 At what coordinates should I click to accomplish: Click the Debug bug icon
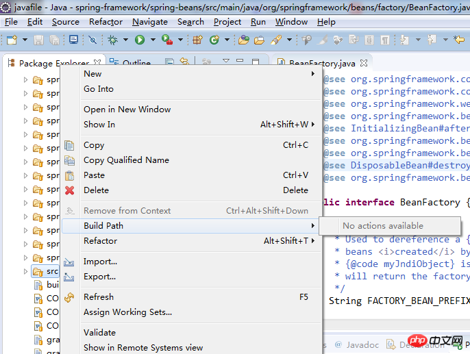pos(112,40)
